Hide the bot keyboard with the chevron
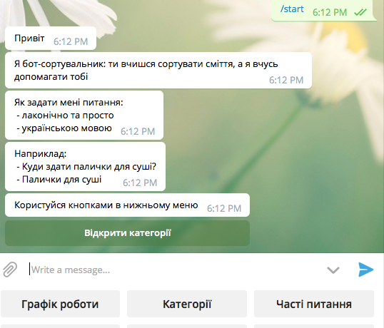Viewport: 384px width, 328px height. tap(333, 270)
